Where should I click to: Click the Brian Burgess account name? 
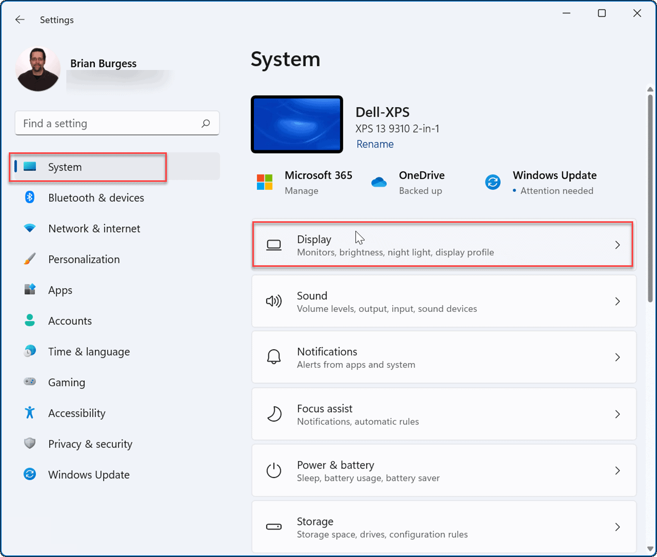coord(104,63)
